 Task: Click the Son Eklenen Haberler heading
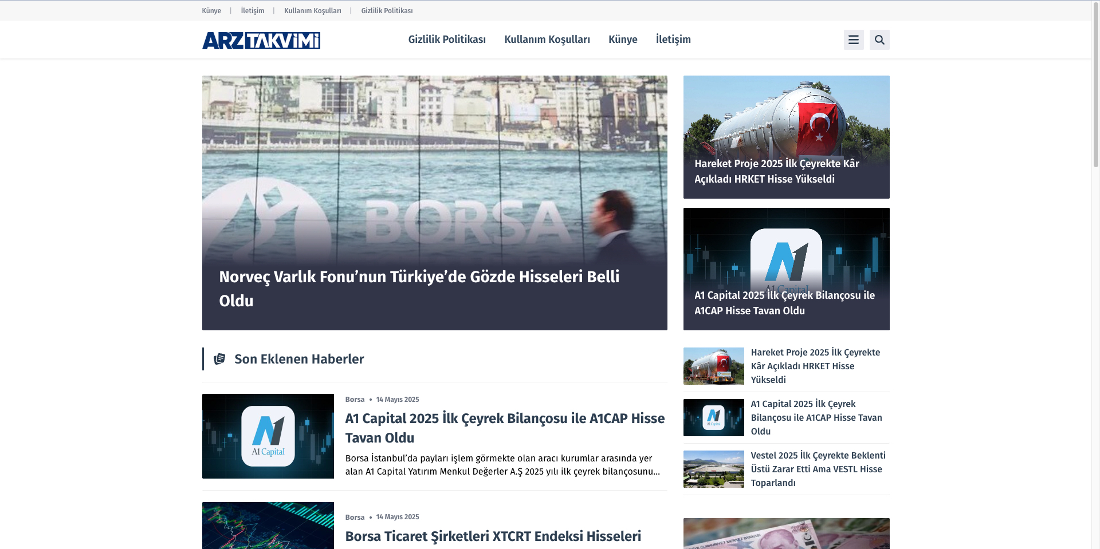299,359
